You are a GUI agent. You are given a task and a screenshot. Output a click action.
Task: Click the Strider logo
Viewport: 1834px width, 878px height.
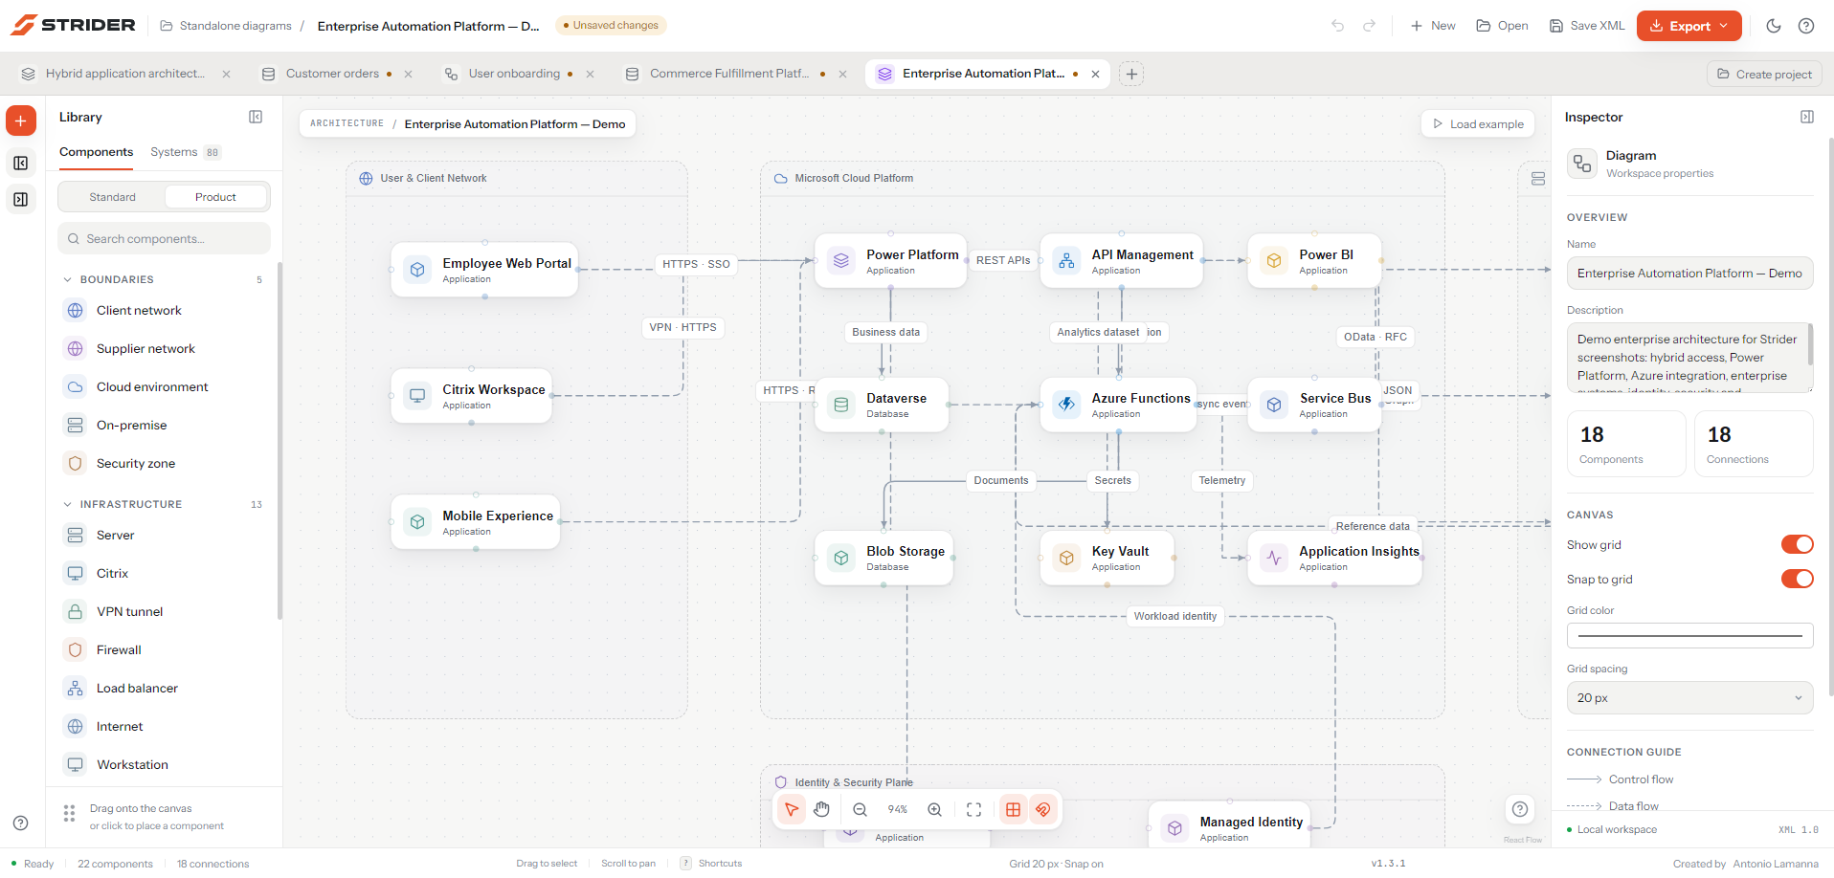[x=73, y=25]
